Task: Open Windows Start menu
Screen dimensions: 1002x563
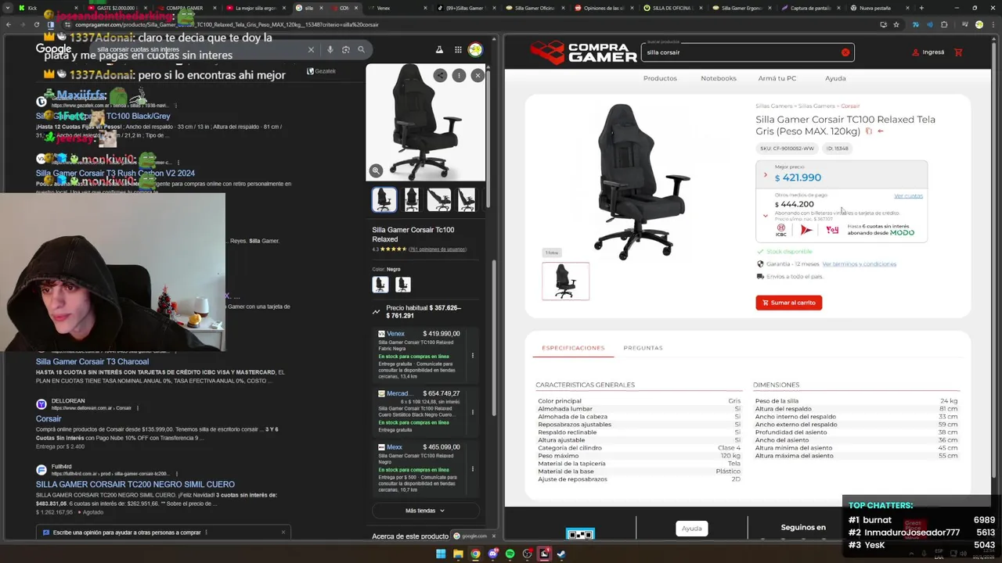Action: click(x=441, y=554)
